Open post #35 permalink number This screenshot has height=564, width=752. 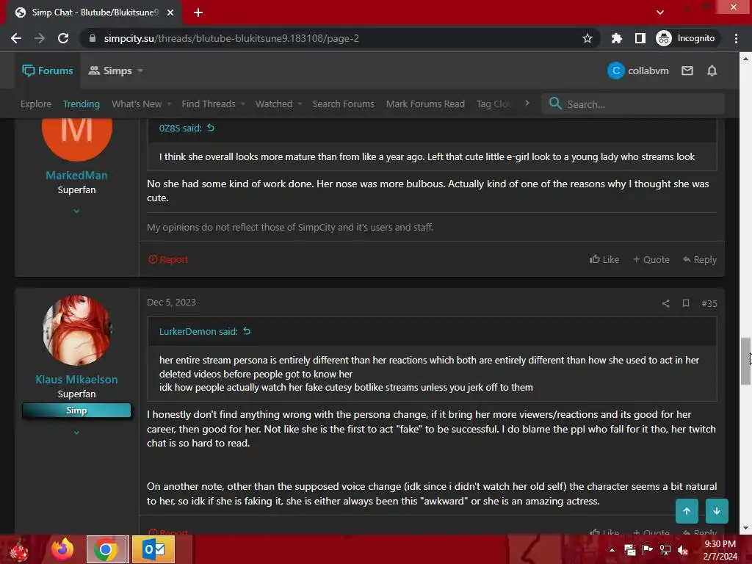pos(709,303)
